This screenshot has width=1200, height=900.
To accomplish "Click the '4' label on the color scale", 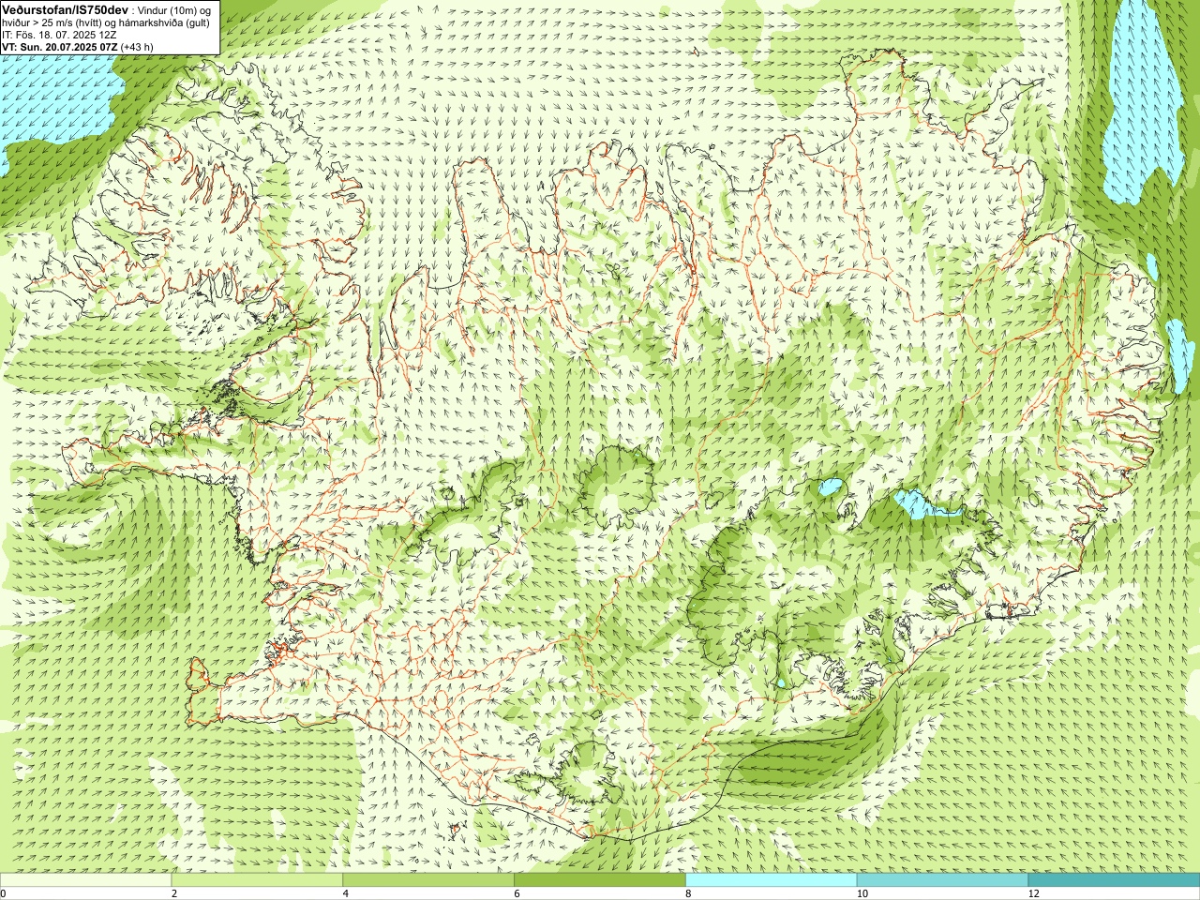I will (346, 893).
